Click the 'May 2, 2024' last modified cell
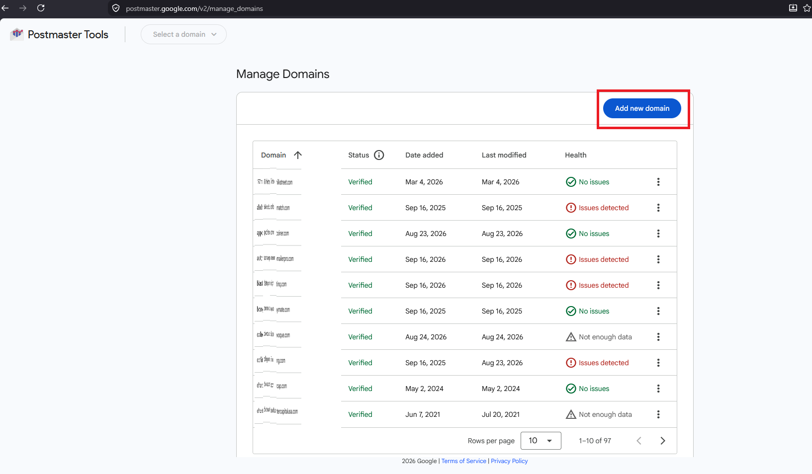This screenshot has width=812, height=474. click(500, 389)
